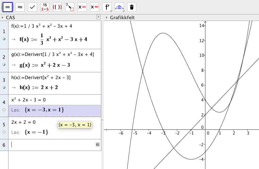Screen dimensions: 259x169
Task: Click the Delete trash can tool
Action: point(132,7)
